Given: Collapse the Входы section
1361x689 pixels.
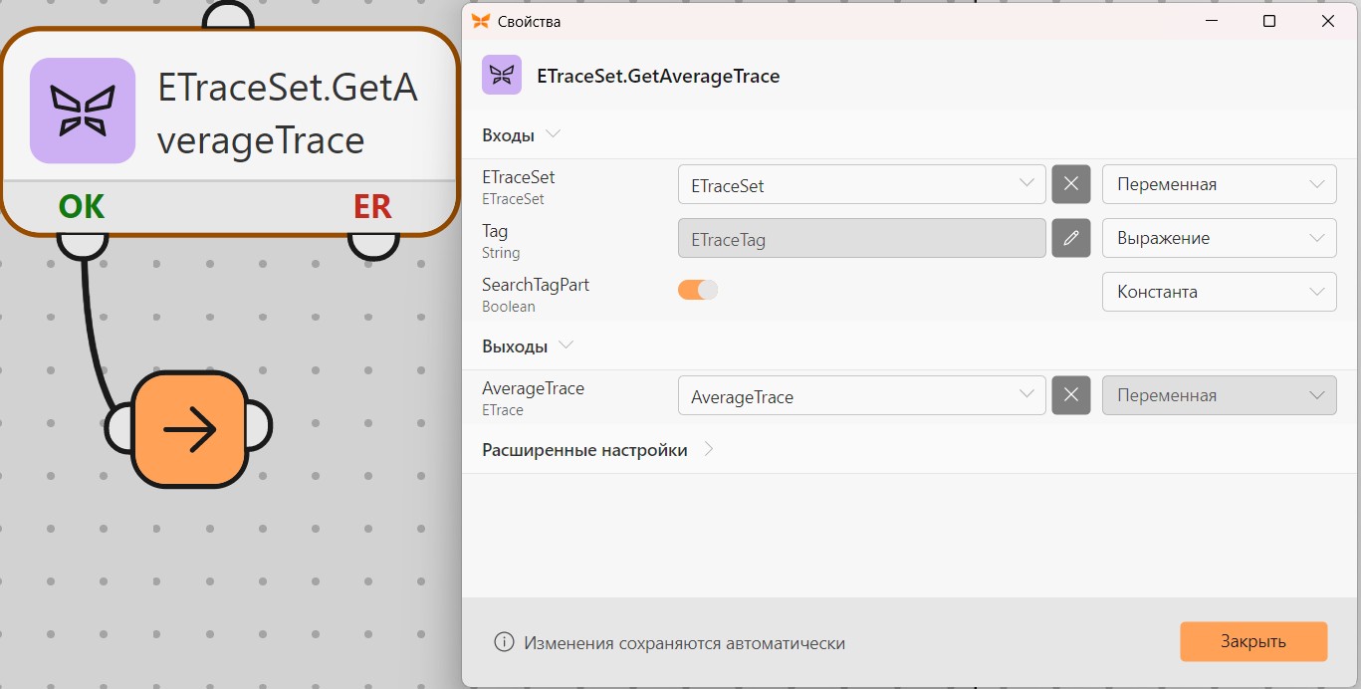Looking at the screenshot, I should [x=522, y=134].
